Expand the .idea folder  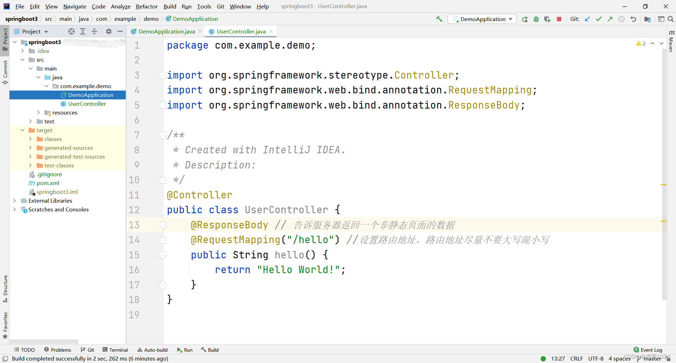coord(23,51)
